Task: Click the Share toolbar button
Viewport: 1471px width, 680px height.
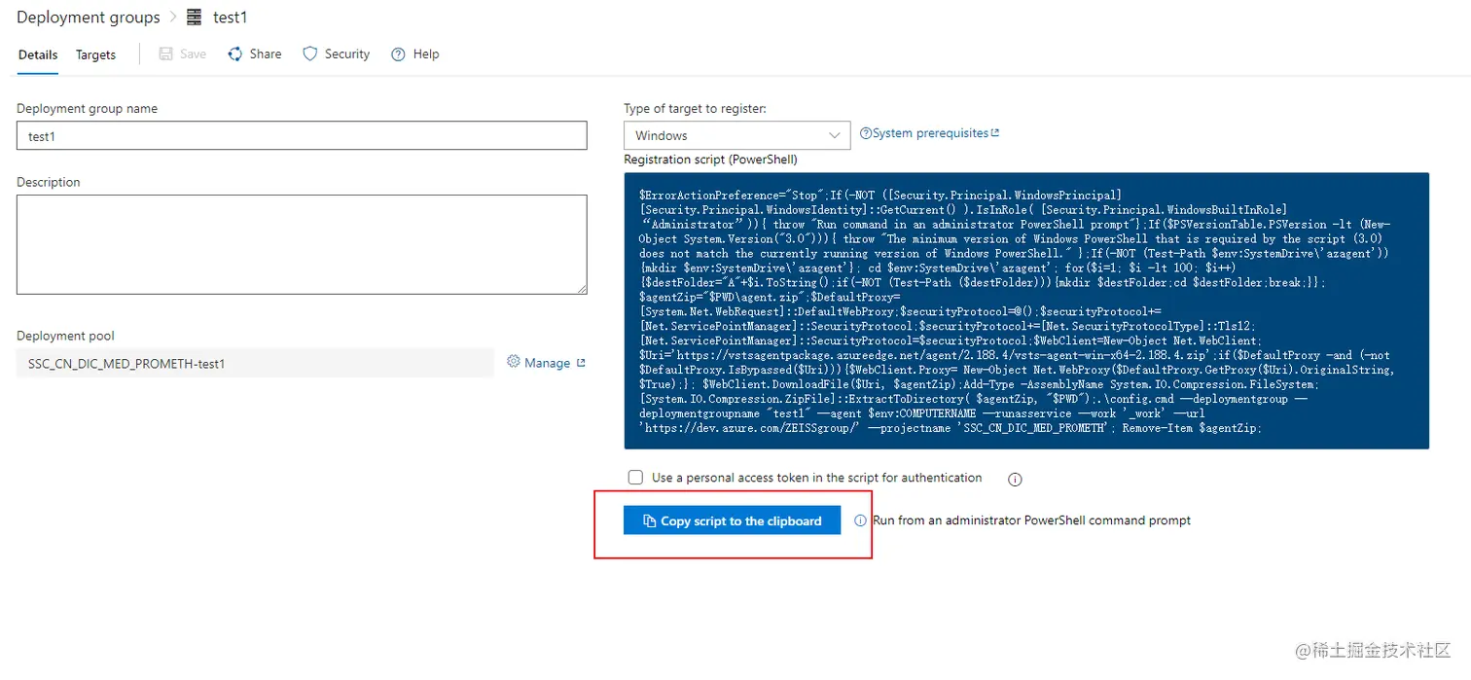Action: click(x=255, y=54)
